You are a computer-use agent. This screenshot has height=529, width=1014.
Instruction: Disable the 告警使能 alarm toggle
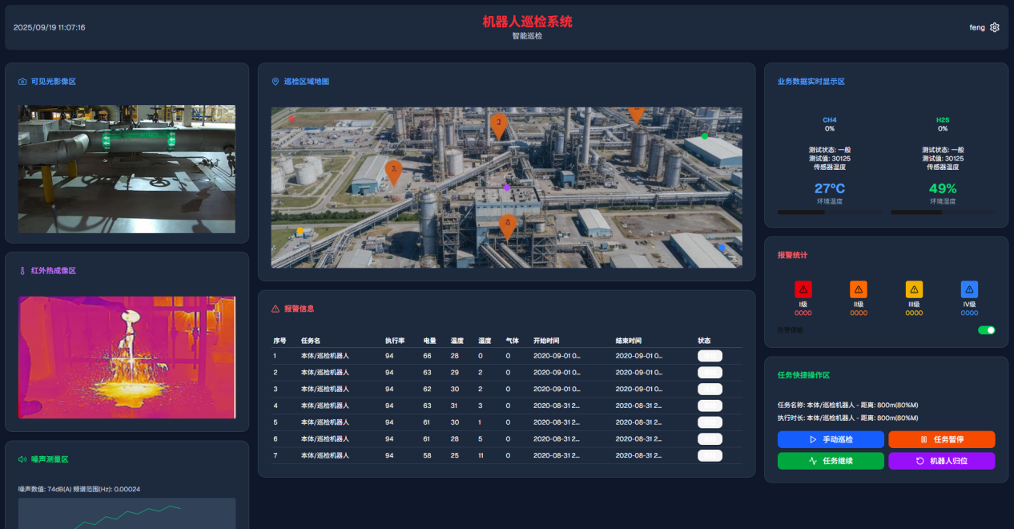click(x=986, y=330)
